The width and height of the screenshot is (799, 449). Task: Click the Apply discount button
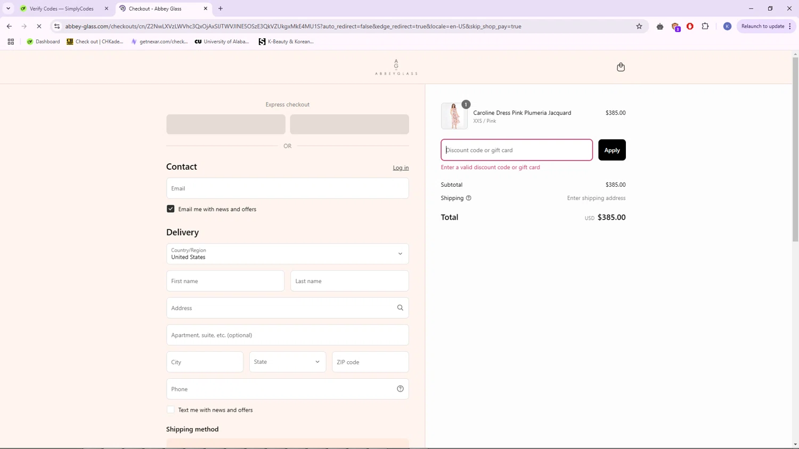click(612, 150)
